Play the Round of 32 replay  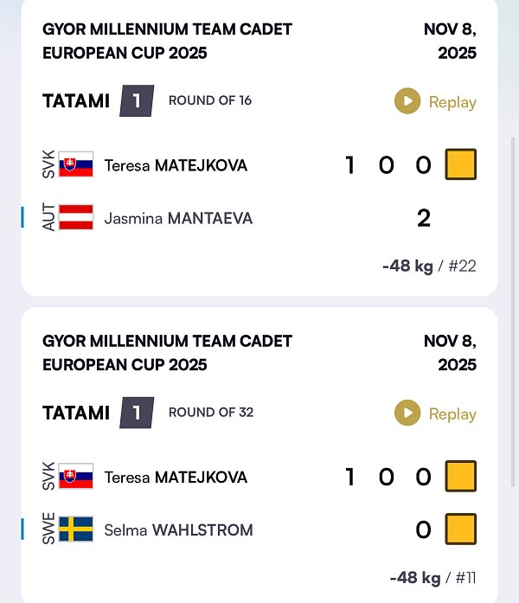coord(435,414)
